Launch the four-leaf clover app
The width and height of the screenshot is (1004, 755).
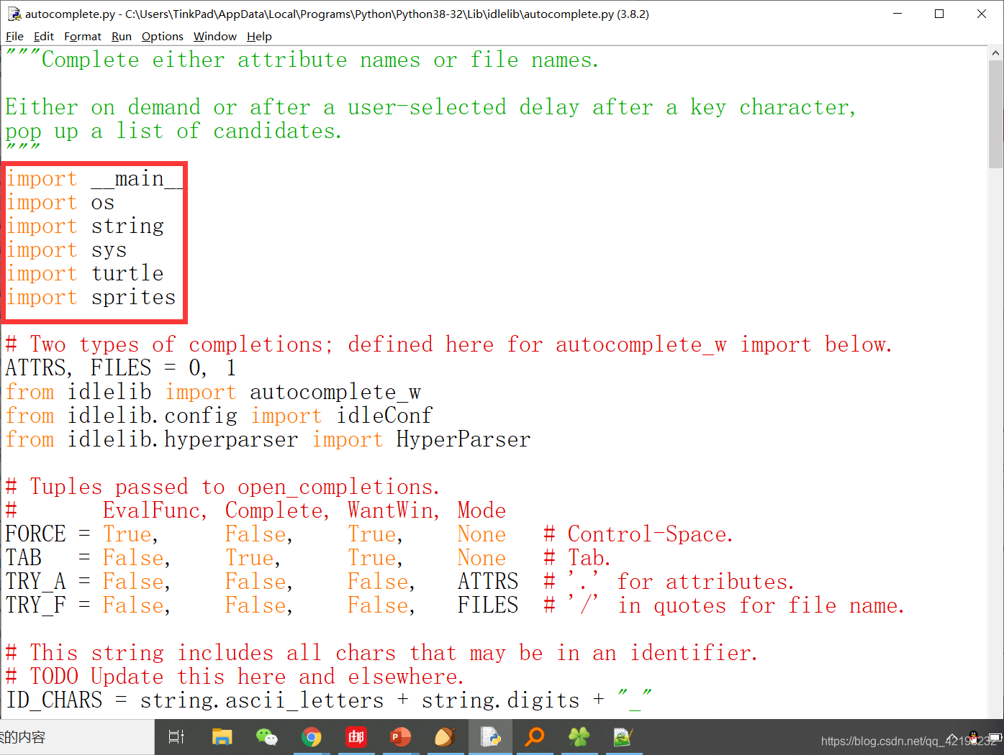pyautogui.click(x=579, y=737)
